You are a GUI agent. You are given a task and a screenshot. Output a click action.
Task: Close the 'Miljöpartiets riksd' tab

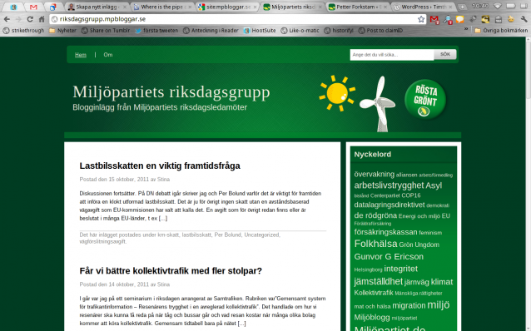click(320, 7)
